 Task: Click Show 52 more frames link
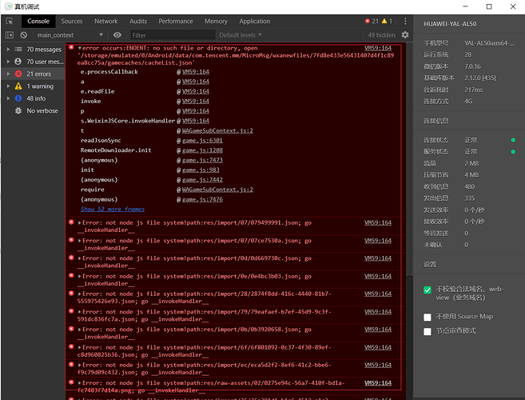pyautogui.click(x=113, y=209)
